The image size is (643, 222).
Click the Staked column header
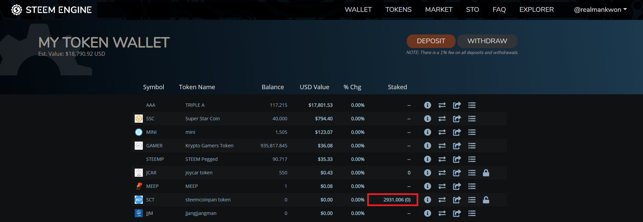tap(397, 87)
